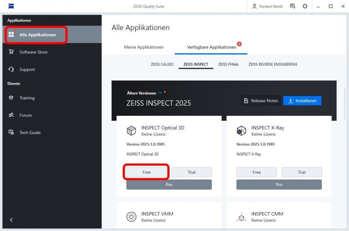
Task: Open Forum in sidebar
Action: [x=52, y=115]
